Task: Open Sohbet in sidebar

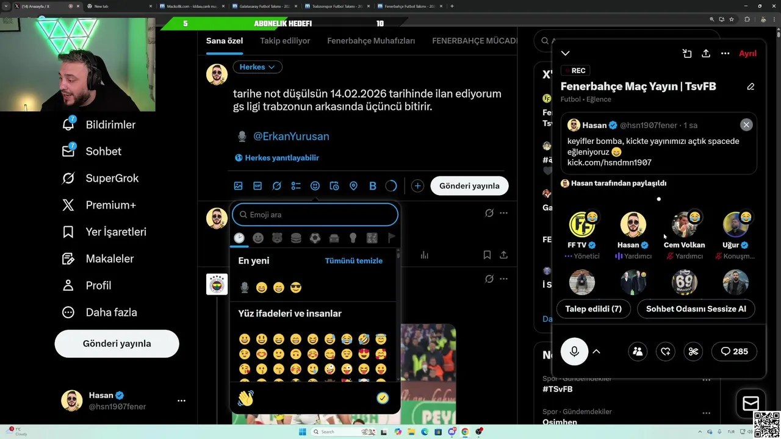Action: tap(91, 151)
